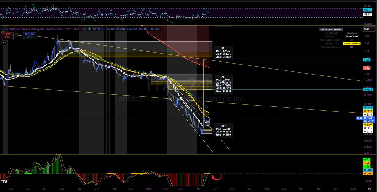Click the 0.2771 white price label
The height and width of the screenshot is (192, 377).
368,132
